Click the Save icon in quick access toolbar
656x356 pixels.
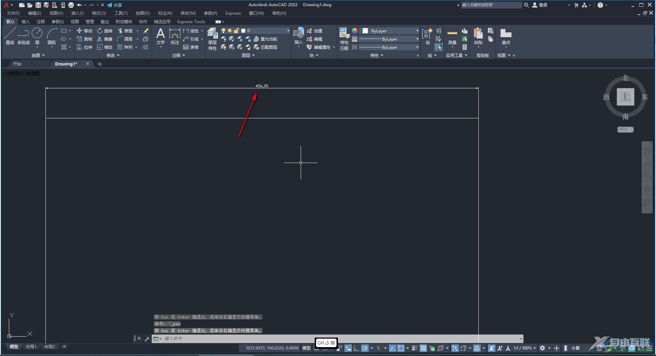[38, 5]
